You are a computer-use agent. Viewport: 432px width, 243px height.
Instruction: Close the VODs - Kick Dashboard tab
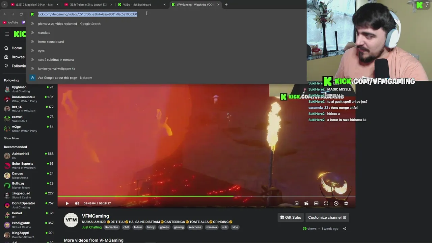pyautogui.click(x=165, y=5)
